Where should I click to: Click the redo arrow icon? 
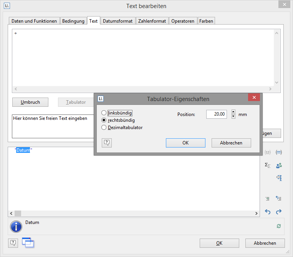pyautogui.click(x=279, y=212)
